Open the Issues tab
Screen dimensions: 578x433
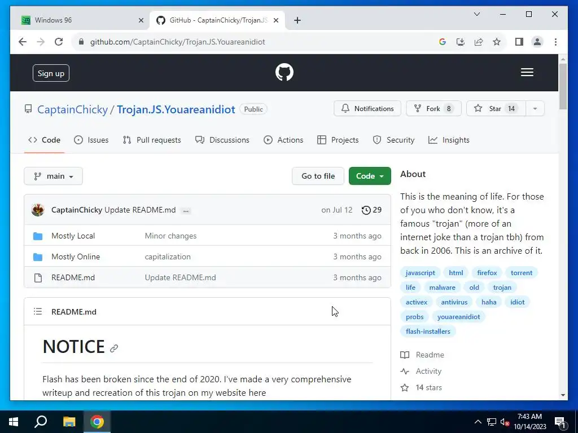[91, 140]
